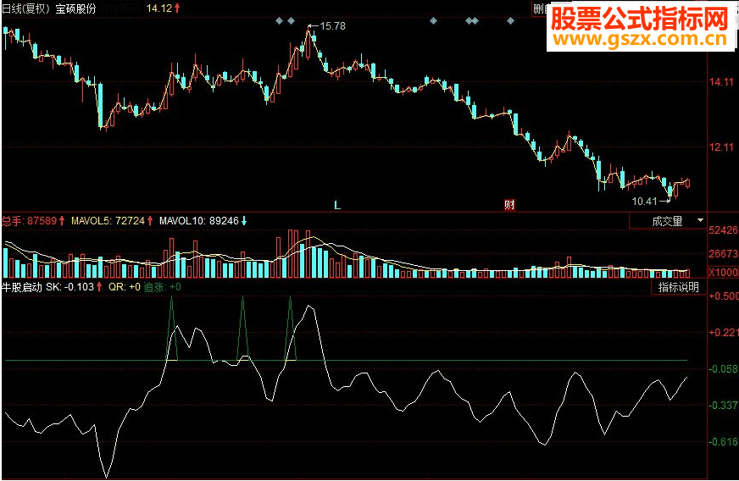Click the diamond marker nearest the 15.78 label
Screen dimensions: 739x481
coord(291,20)
